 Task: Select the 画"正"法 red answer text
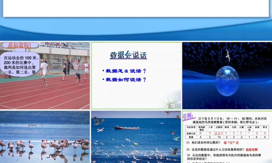coord(231,143)
